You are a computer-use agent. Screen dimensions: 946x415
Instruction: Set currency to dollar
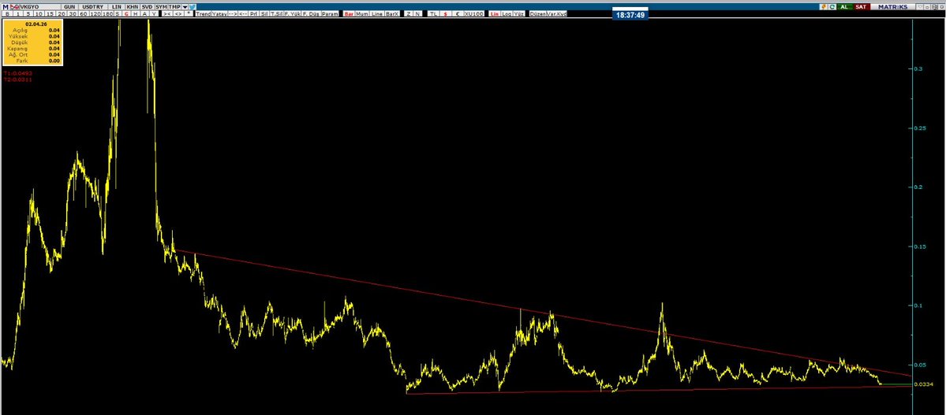[446, 13]
